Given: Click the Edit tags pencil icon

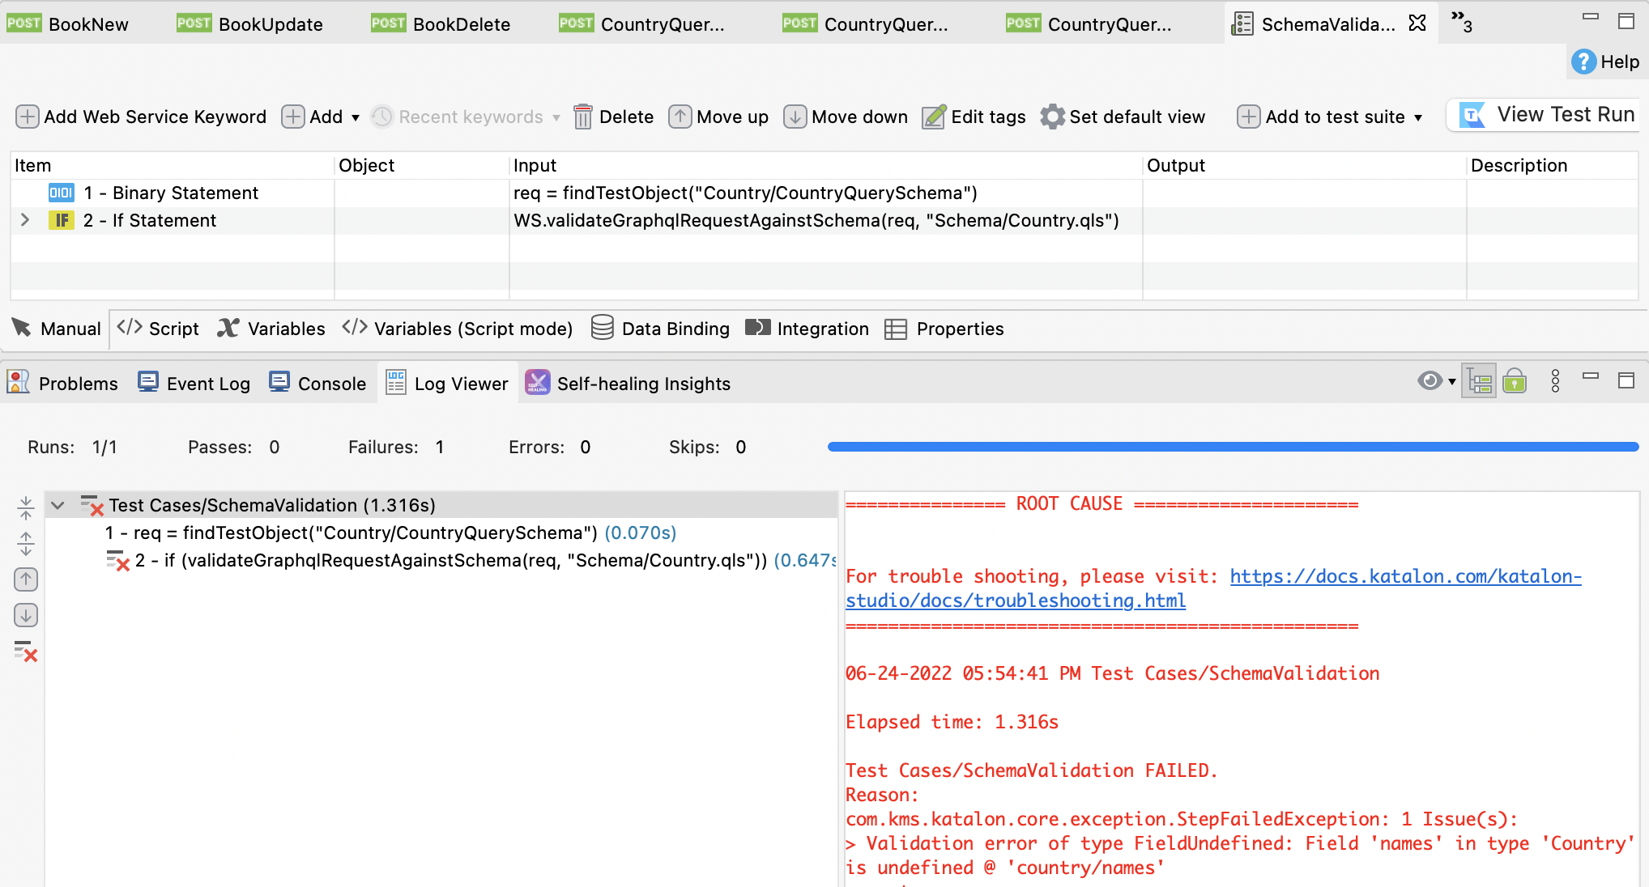Looking at the screenshot, I should pyautogui.click(x=934, y=117).
